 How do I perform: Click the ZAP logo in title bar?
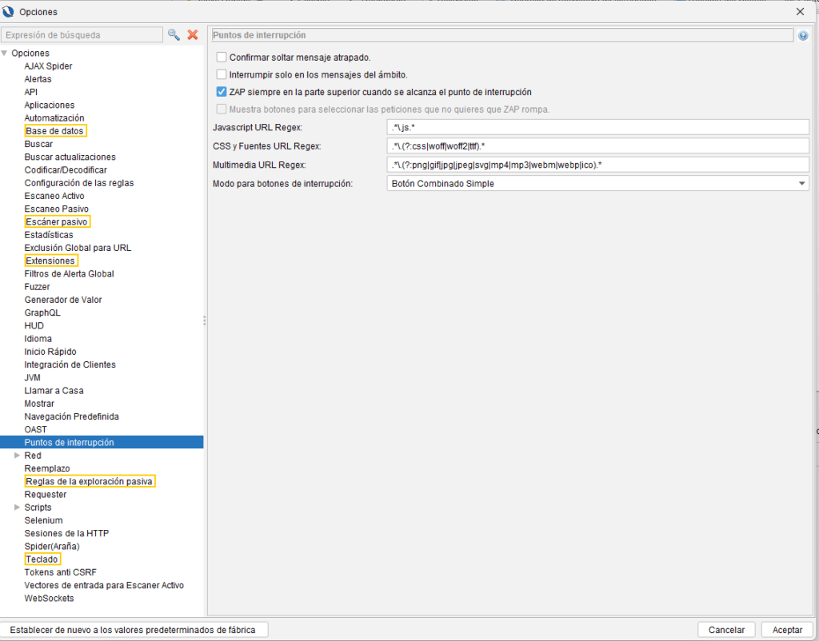(x=9, y=11)
